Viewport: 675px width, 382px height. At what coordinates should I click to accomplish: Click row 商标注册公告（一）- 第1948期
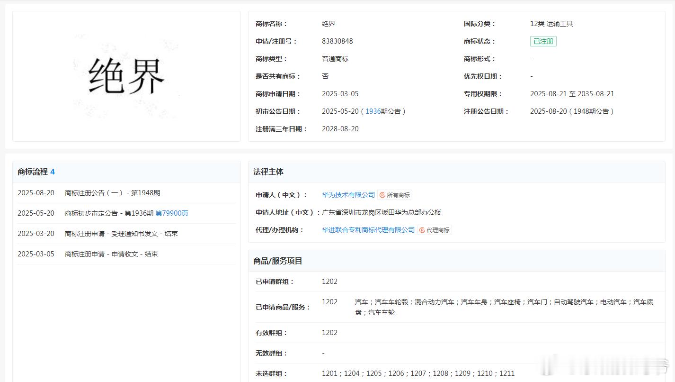pyautogui.click(x=126, y=193)
